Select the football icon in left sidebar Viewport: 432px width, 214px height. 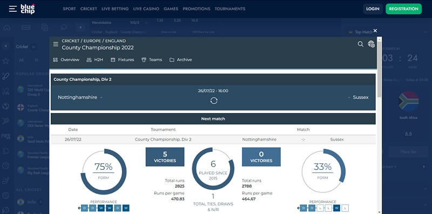pos(5,106)
